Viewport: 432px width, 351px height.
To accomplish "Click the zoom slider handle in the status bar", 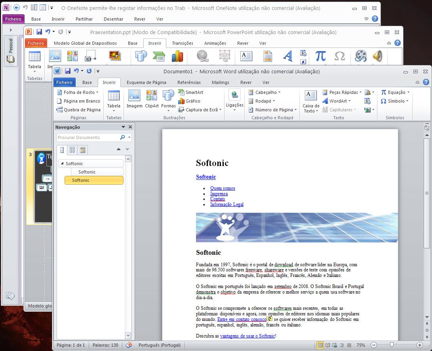I will tap(392, 345).
